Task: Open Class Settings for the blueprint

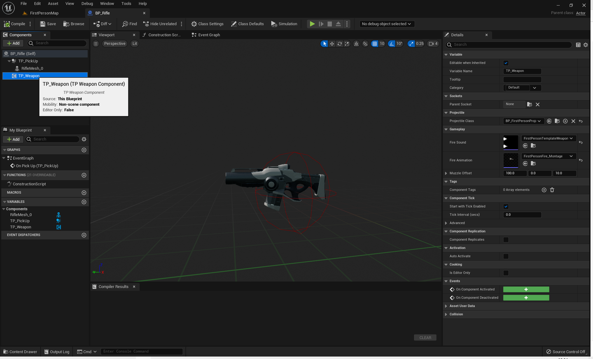Action: (207, 23)
